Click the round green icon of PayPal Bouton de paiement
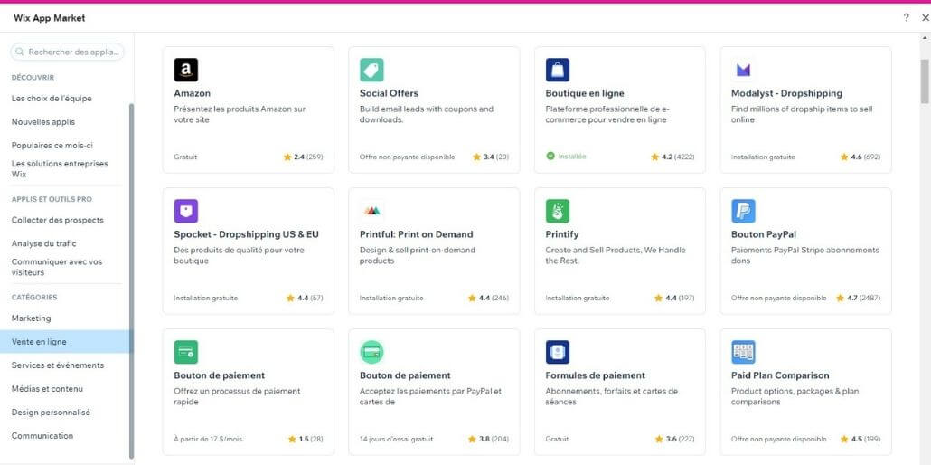 pos(371,352)
